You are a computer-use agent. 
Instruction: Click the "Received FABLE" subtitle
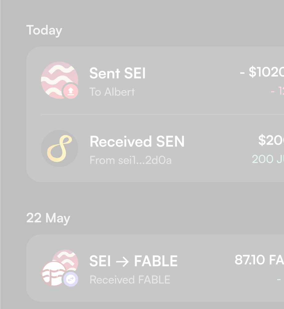[130, 280]
